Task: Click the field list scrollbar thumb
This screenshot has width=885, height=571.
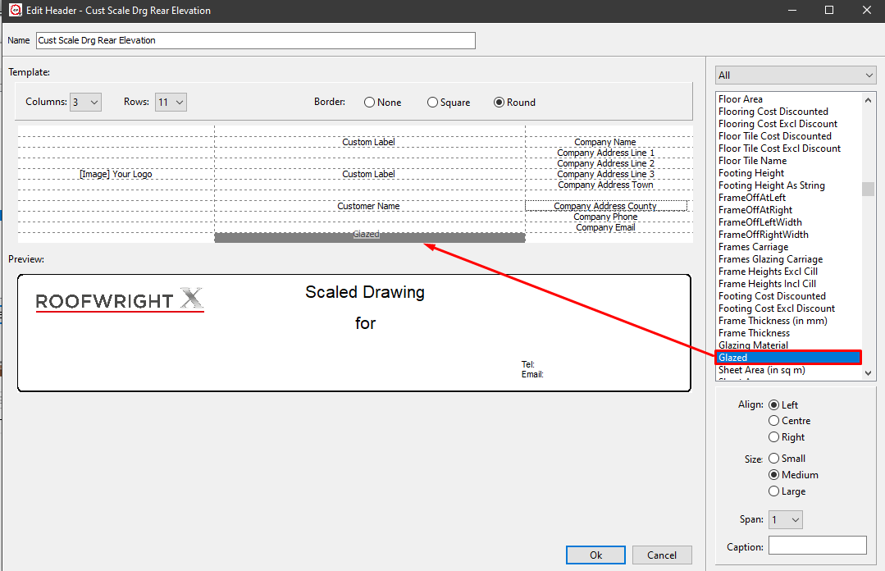Action: coord(868,189)
